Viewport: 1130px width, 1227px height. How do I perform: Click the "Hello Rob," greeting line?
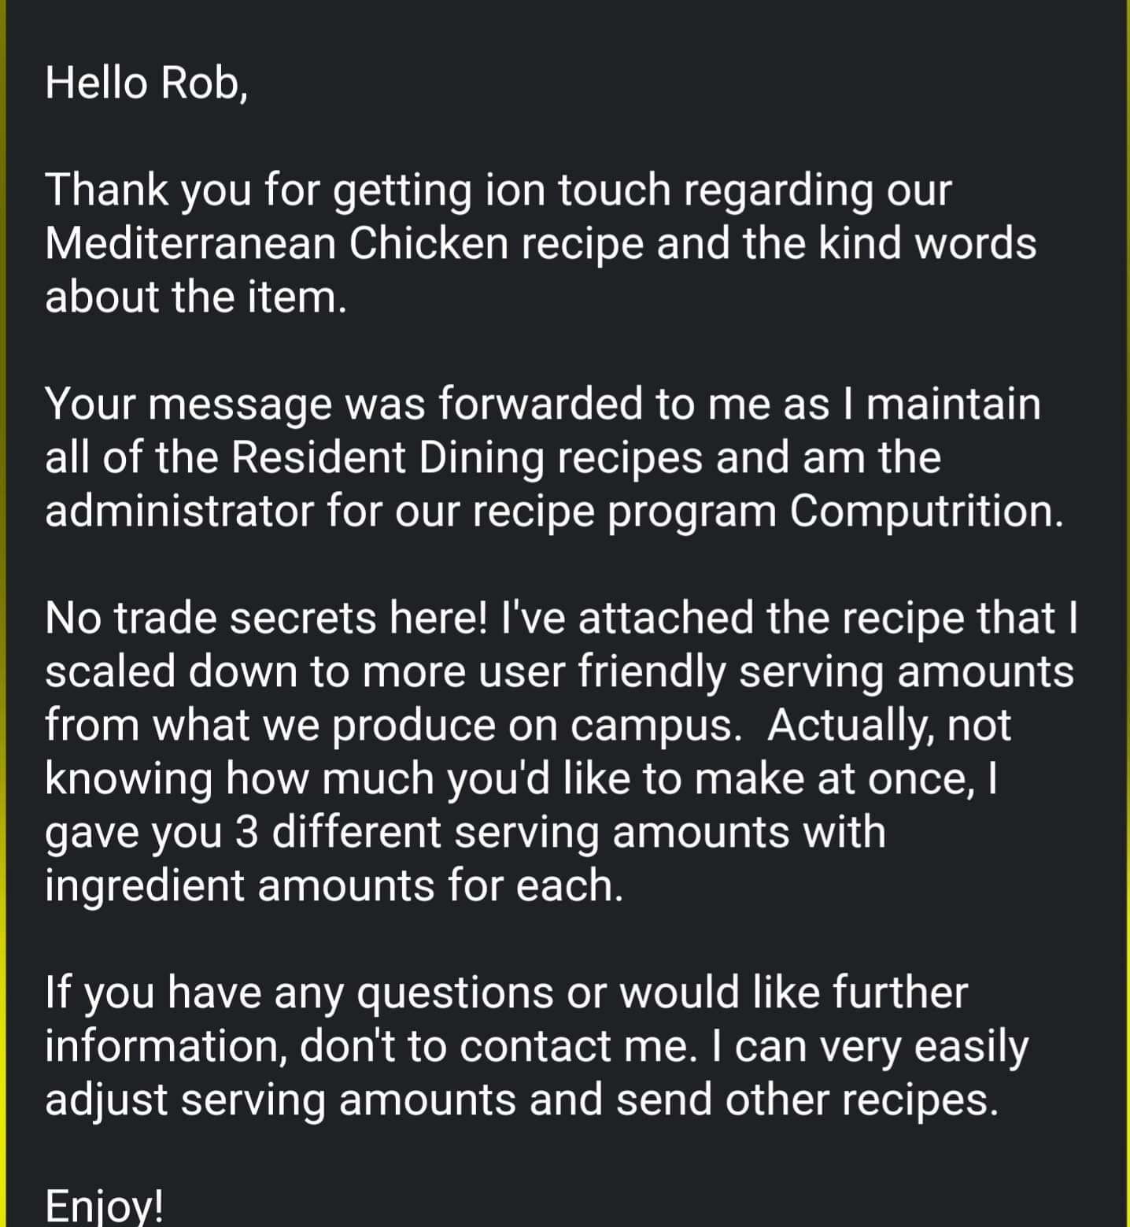(146, 83)
